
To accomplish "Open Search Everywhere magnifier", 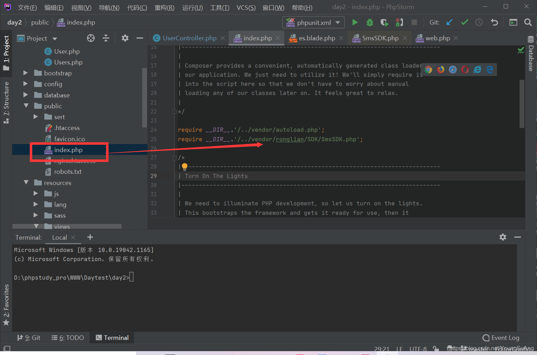I will [x=528, y=22].
